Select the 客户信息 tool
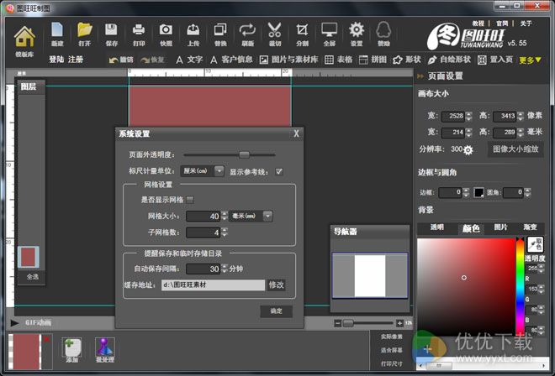 231,60
